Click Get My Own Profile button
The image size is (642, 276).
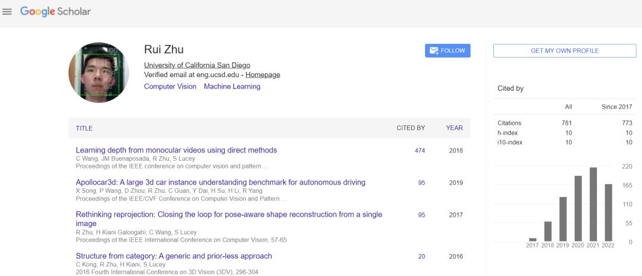pyautogui.click(x=564, y=51)
